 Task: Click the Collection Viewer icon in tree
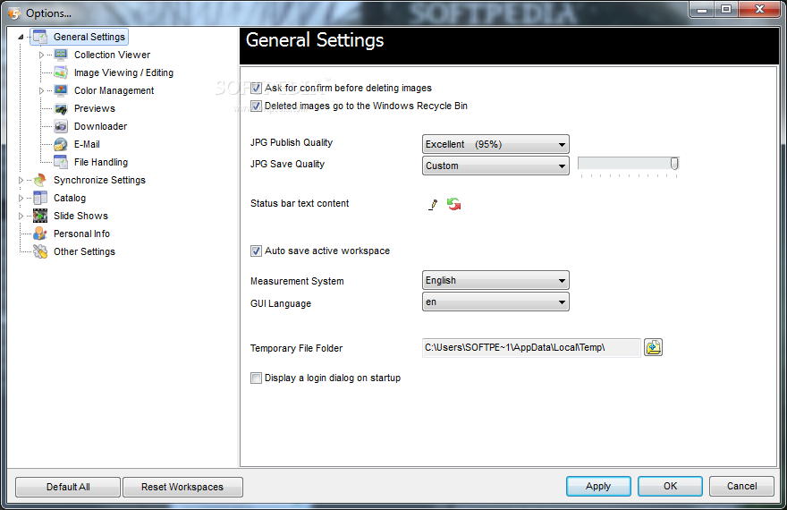(x=61, y=55)
